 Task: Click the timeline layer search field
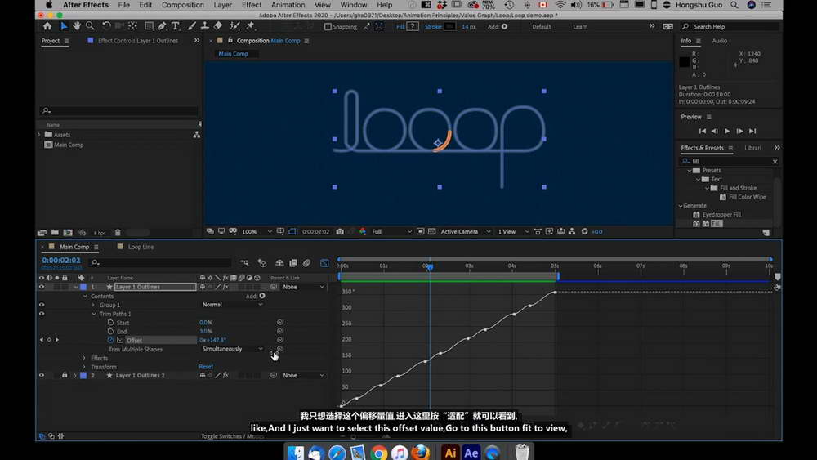tap(160, 263)
